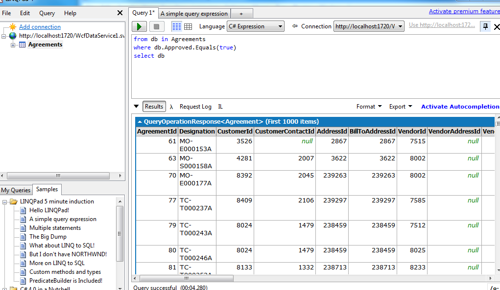
Task: Click the samples list vertical scrollbar thumb
Action: 119,234
